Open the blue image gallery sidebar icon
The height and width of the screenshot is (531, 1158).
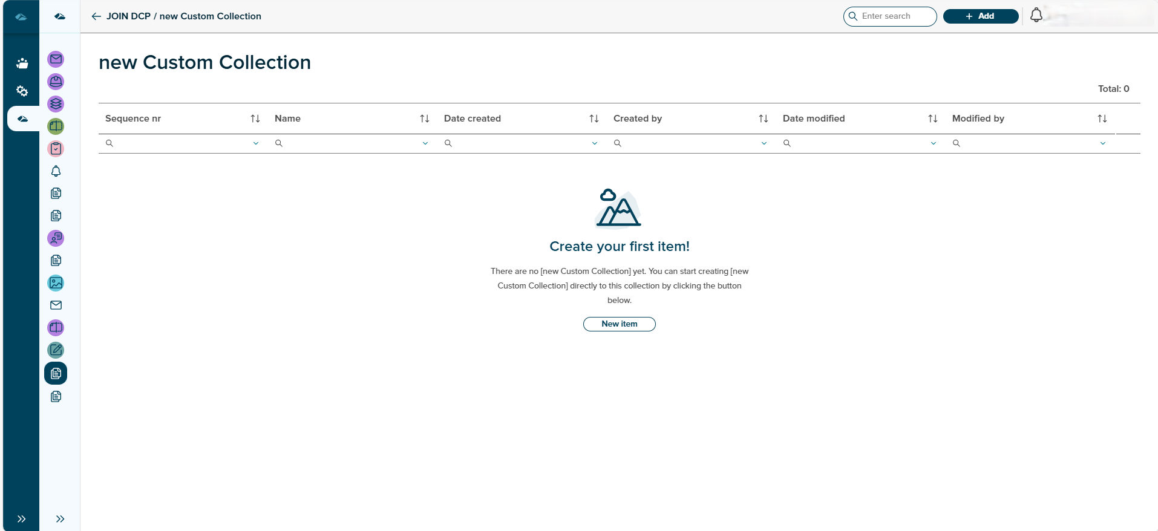click(56, 283)
